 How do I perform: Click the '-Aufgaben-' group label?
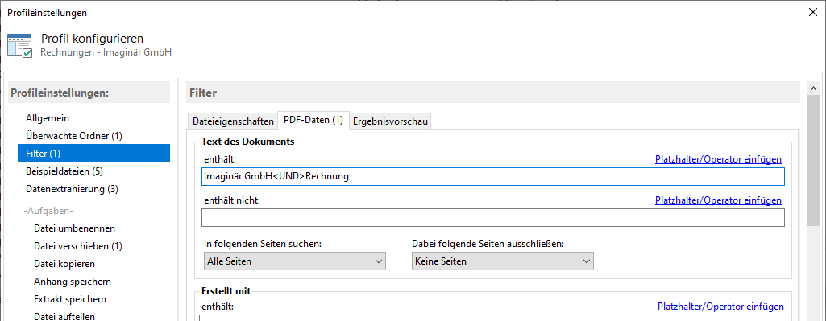48,211
